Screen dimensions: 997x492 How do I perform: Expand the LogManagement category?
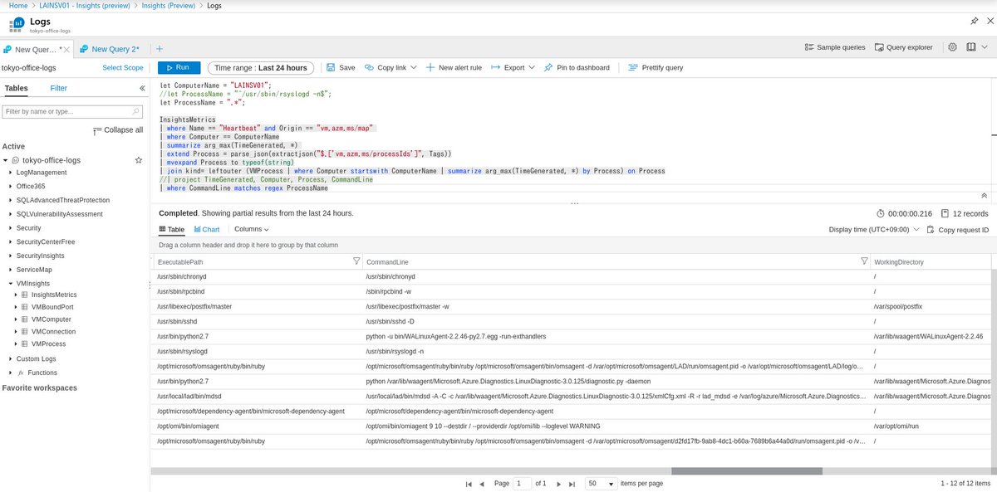pos(10,173)
